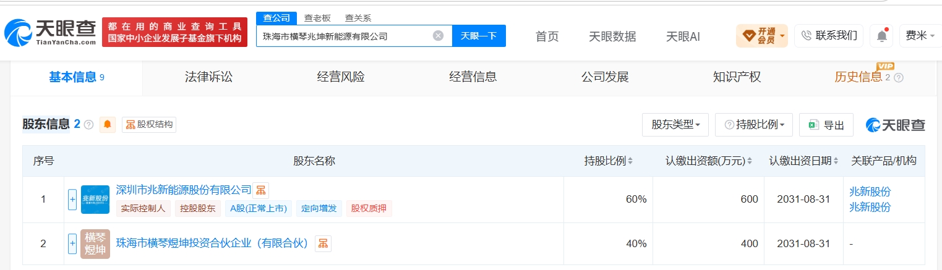Click the 实际控制人 tag
This screenshot has height=270, width=942.
coord(143,208)
